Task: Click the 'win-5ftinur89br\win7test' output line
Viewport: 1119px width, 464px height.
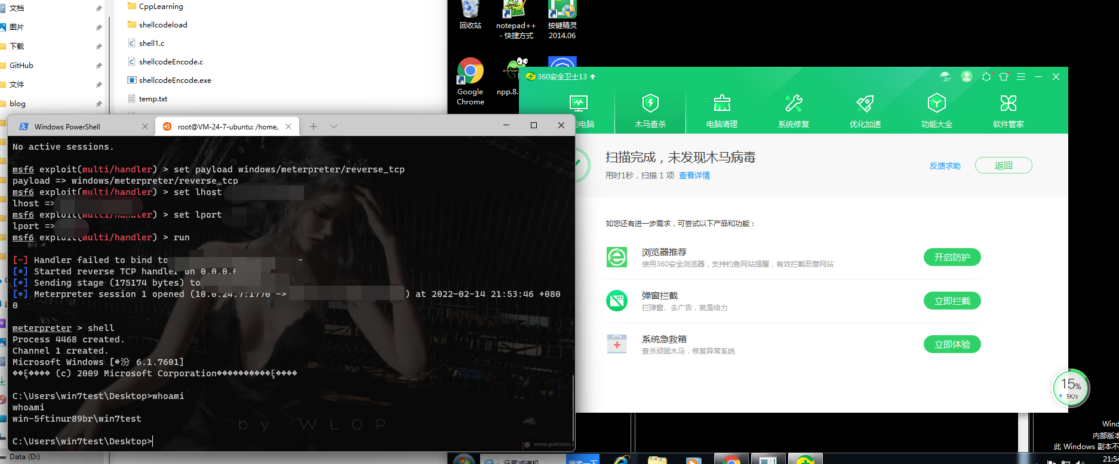Action: (77, 419)
